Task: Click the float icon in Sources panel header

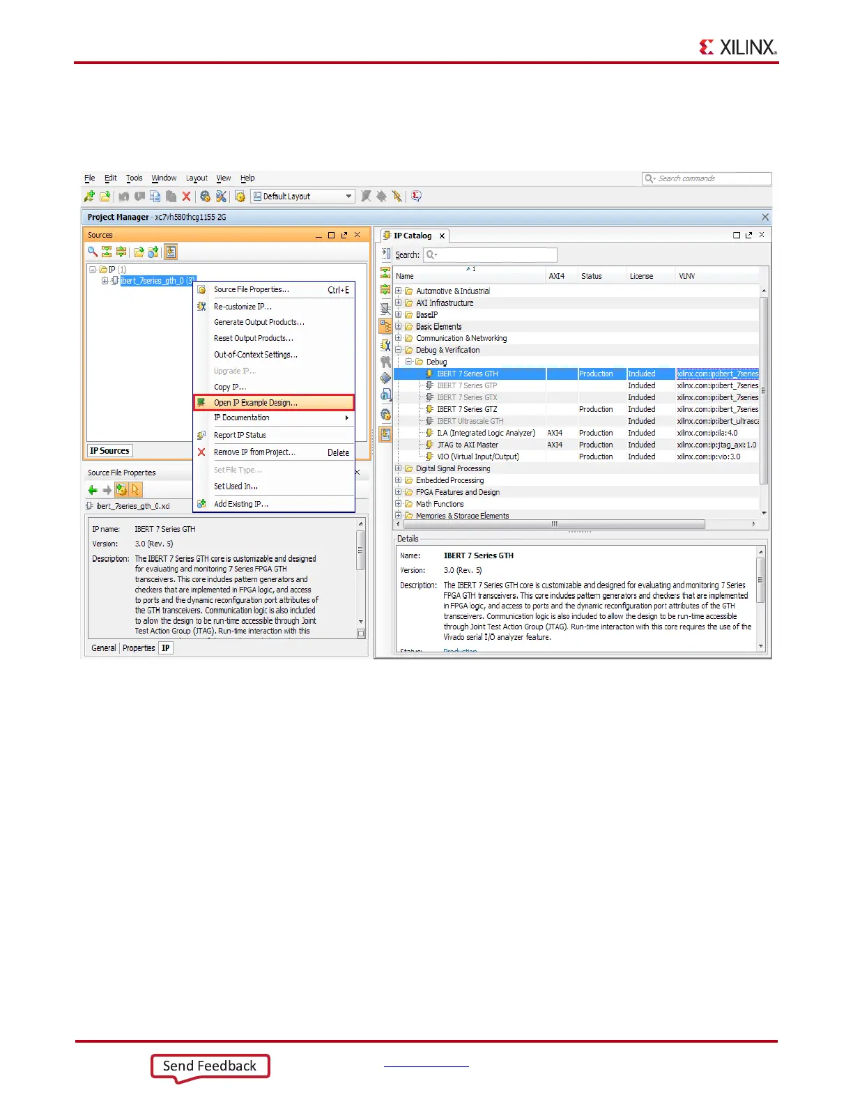Action: (344, 235)
